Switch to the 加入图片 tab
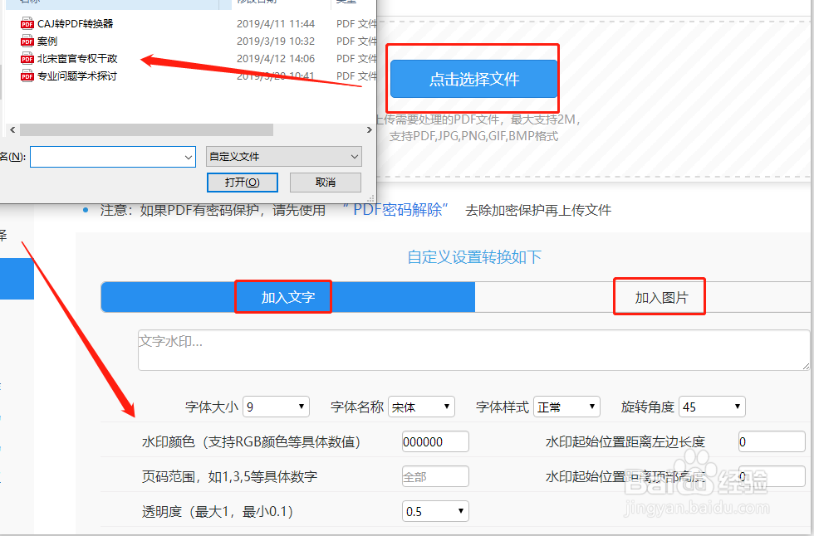Viewport: 814px width, 536px height. pyautogui.click(x=659, y=296)
